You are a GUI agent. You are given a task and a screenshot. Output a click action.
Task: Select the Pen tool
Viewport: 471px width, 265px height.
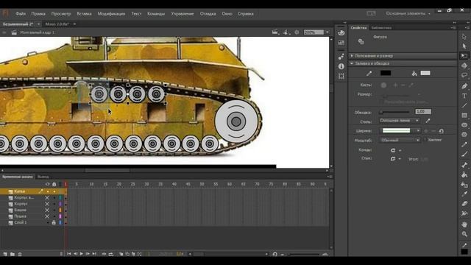(x=464, y=86)
